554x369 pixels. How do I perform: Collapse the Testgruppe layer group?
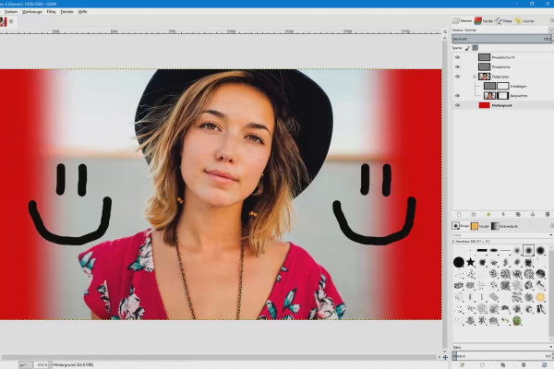click(475, 77)
